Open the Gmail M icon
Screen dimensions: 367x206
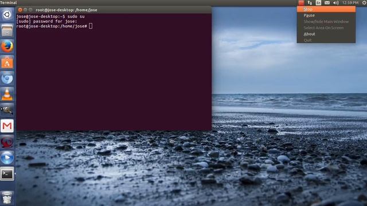tap(7, 126)
